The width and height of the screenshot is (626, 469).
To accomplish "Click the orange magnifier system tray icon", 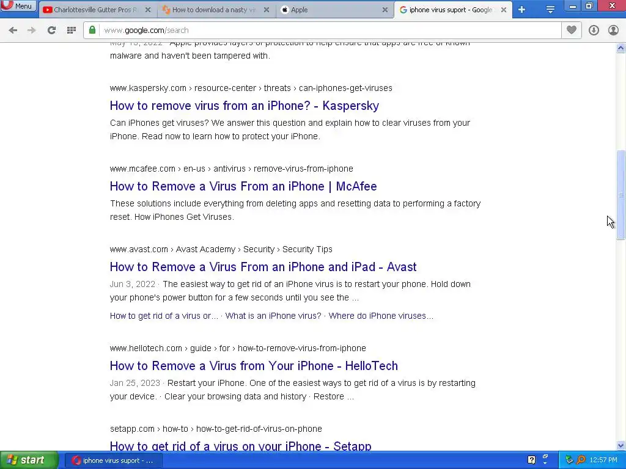I will point(581,460).
